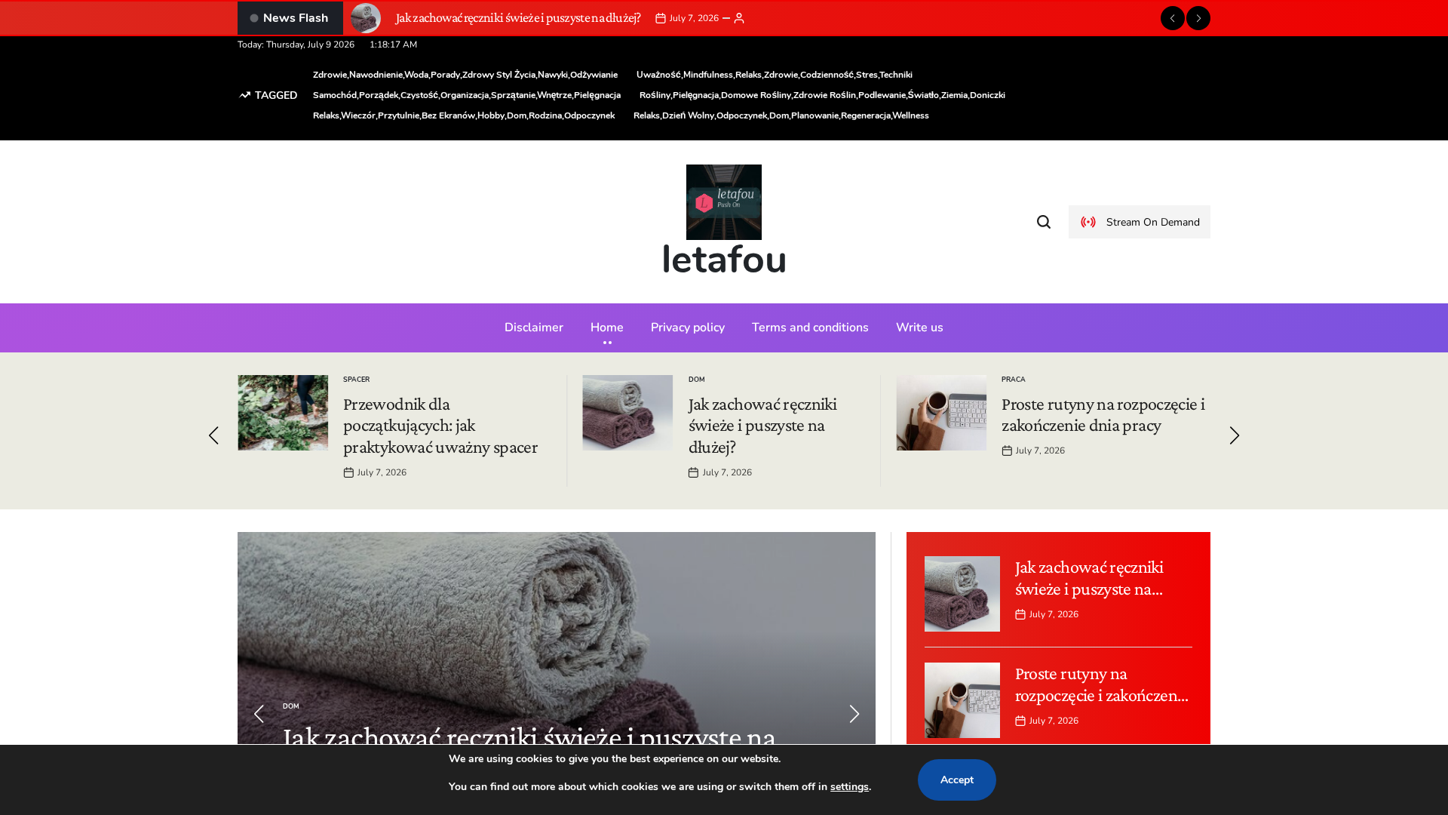Open Stream On Demand button
The width and height of the screenshot is (1448, 815).
click(x=1139, y=222)
